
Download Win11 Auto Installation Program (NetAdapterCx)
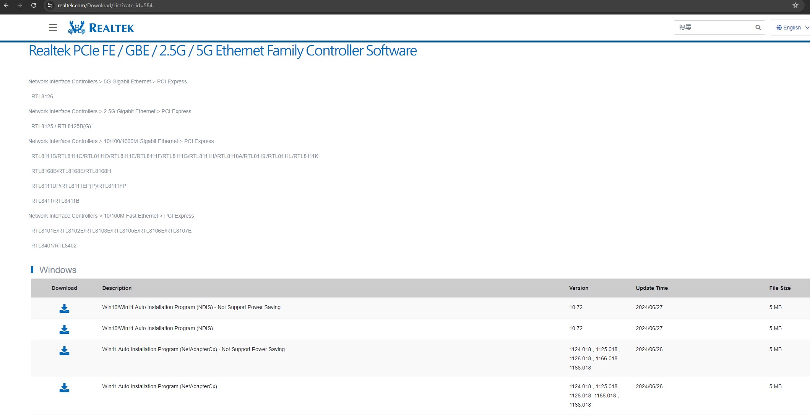pos(64,388)
